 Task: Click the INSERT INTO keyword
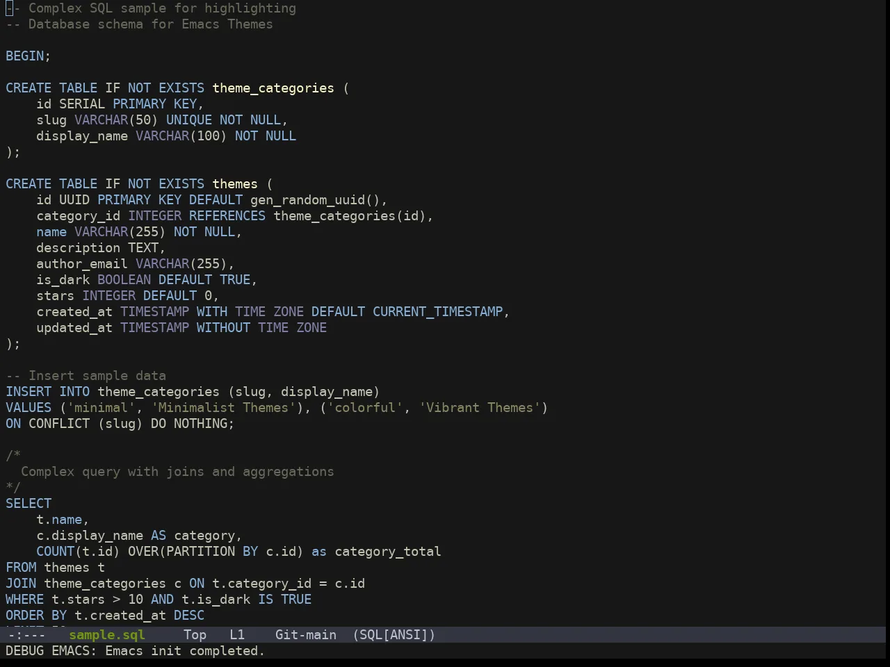[48, 392]
